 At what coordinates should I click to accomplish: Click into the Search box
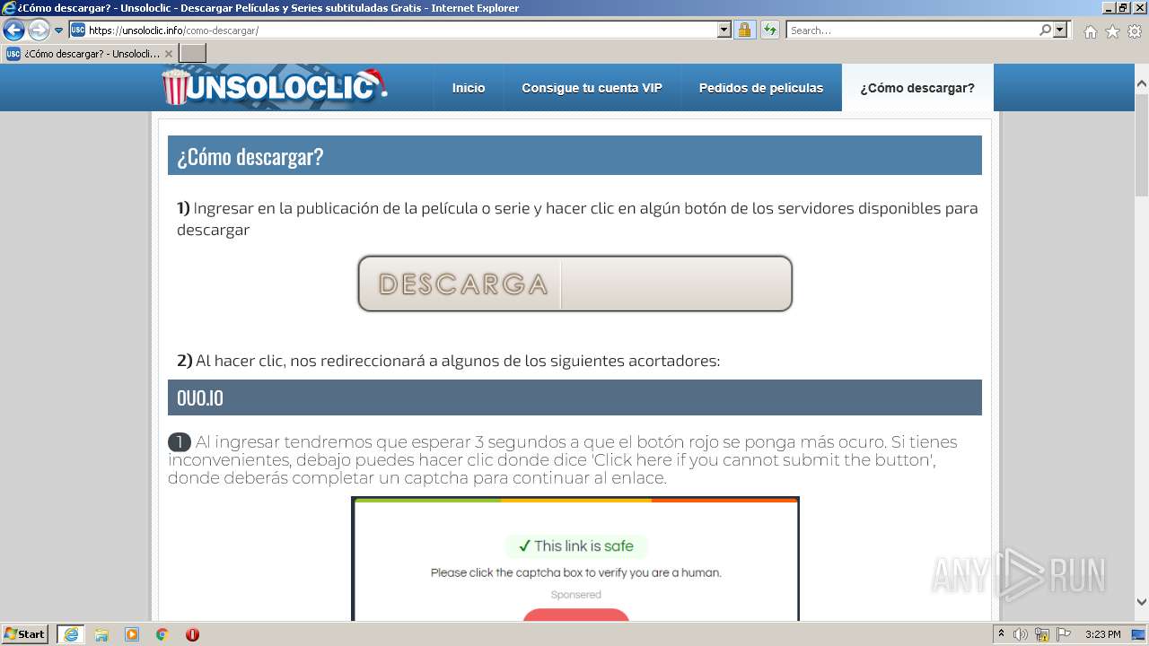pyautogui.click(x=911, y=30)
